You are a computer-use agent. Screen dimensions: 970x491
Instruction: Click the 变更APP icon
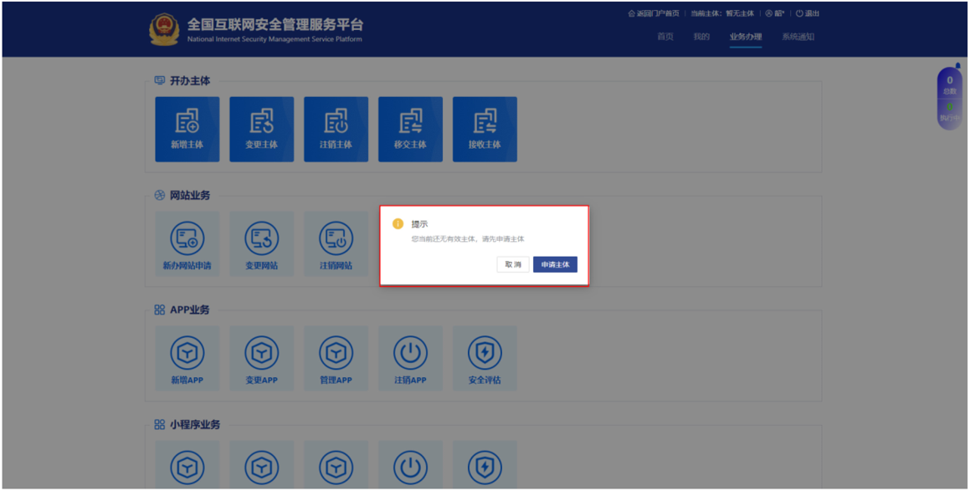[262, 358]
